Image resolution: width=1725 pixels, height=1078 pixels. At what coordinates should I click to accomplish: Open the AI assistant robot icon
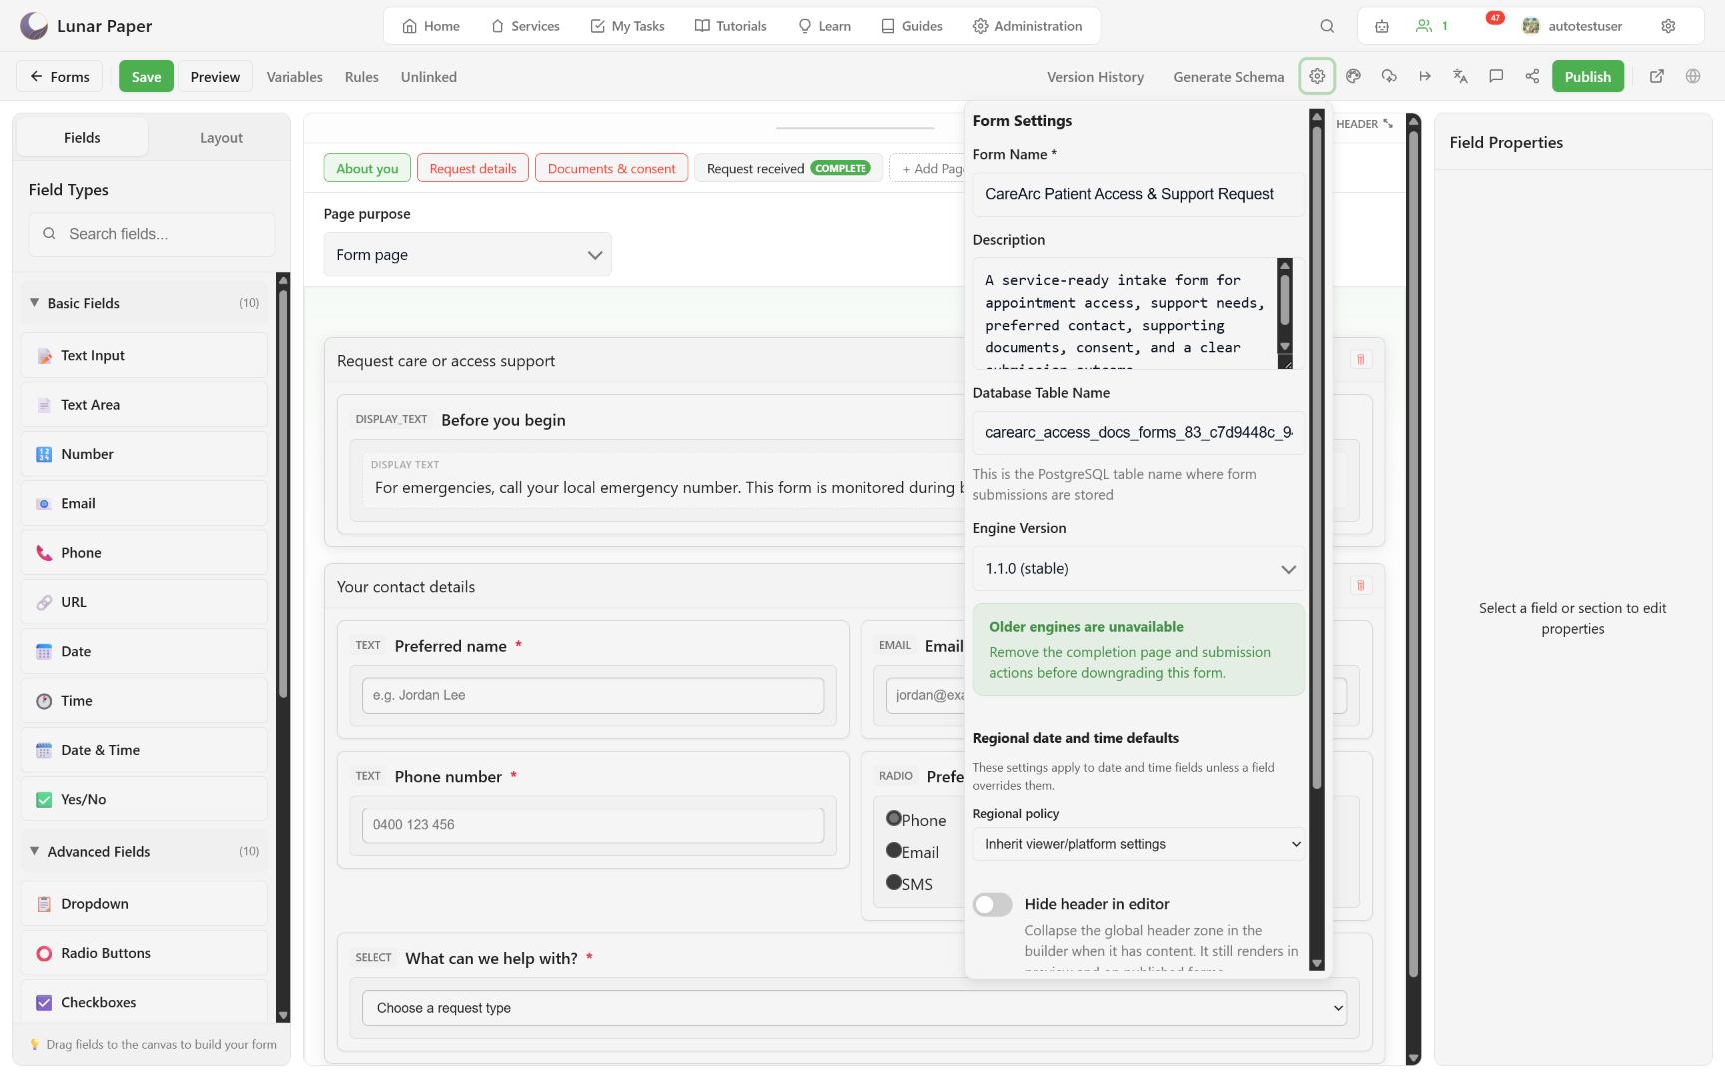1382,26
